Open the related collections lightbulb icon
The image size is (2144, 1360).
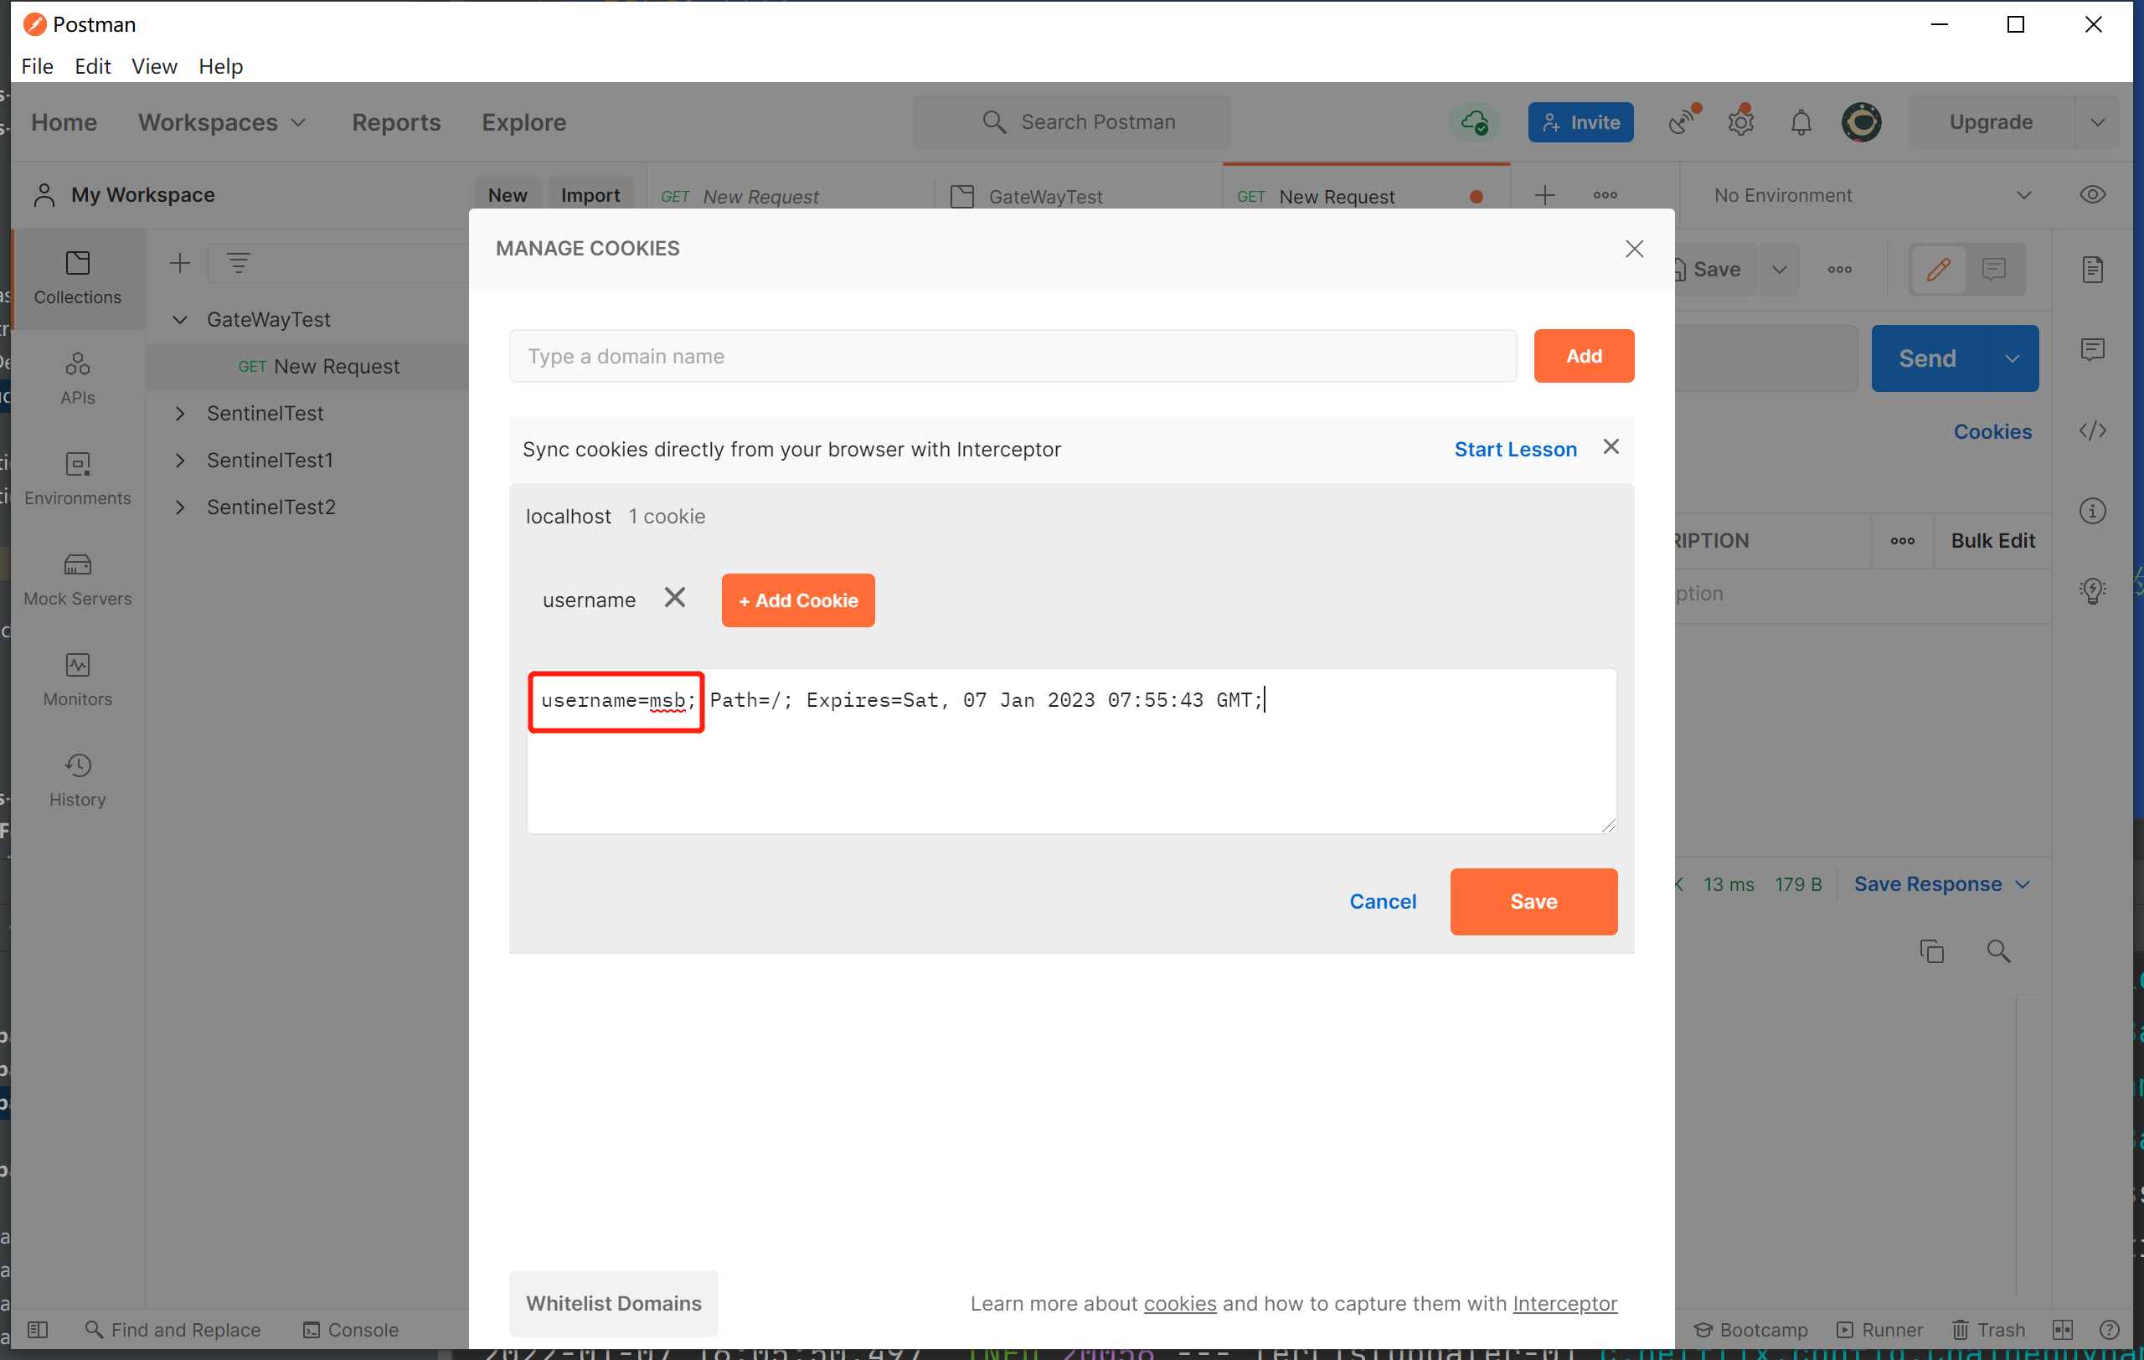(2092, 591)
